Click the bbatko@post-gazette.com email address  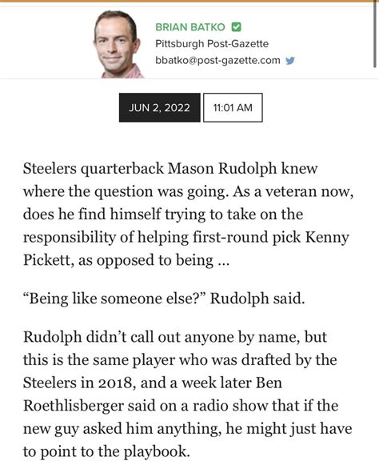[x=217, y=60]
